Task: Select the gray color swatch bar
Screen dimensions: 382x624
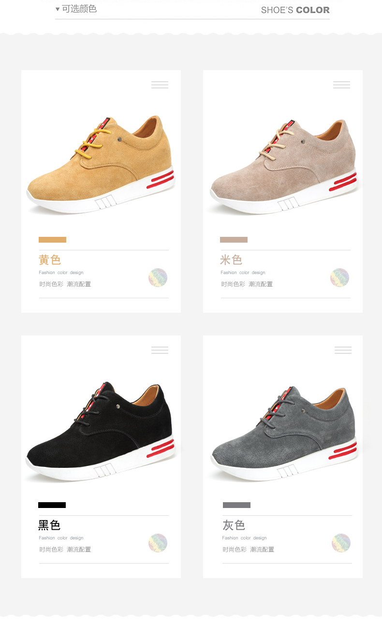Action: 236,505
